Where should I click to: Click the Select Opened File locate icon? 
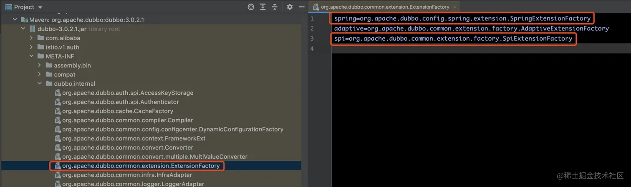coord(251,7)
